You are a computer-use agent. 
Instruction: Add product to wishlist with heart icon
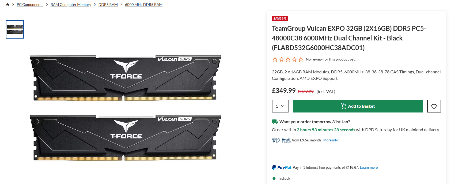(x=434, y=106)
